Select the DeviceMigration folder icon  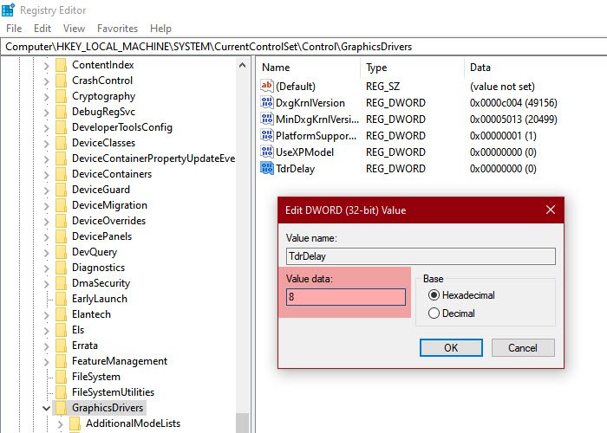coord(61,205)
